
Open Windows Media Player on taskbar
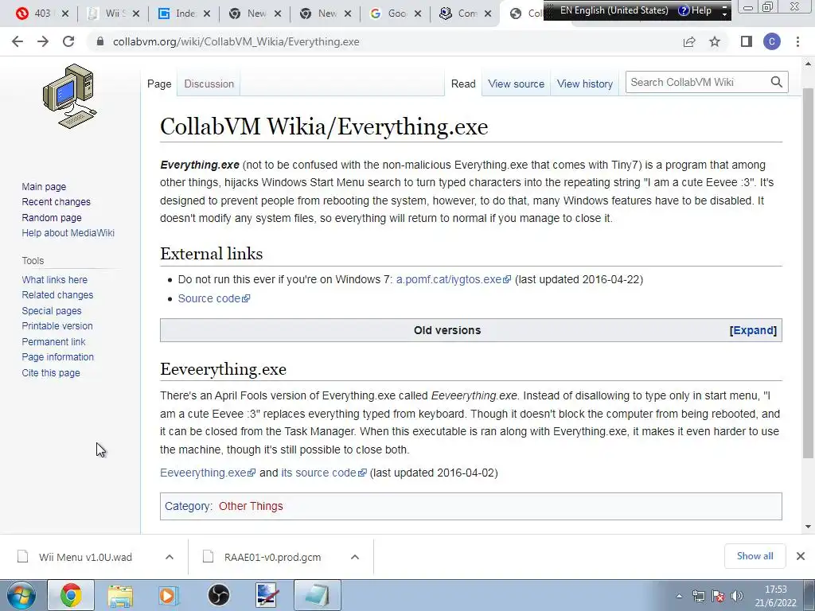[x=168, y=595]
